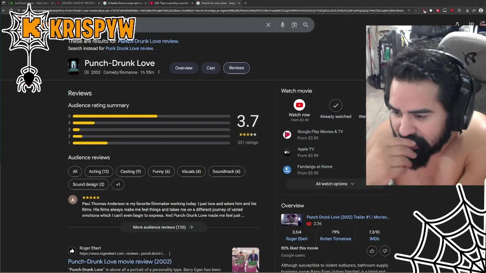Viewport: 486px width, 273px height.
Task: Click the Roger Ebert thumbs-up favicon
Action: point(72,251)
